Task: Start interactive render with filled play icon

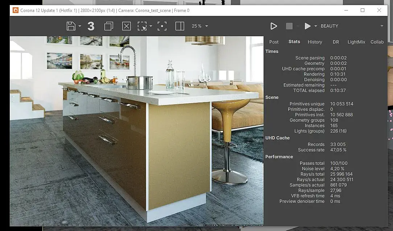Action: pyautogui.click(x=307, y=26)
